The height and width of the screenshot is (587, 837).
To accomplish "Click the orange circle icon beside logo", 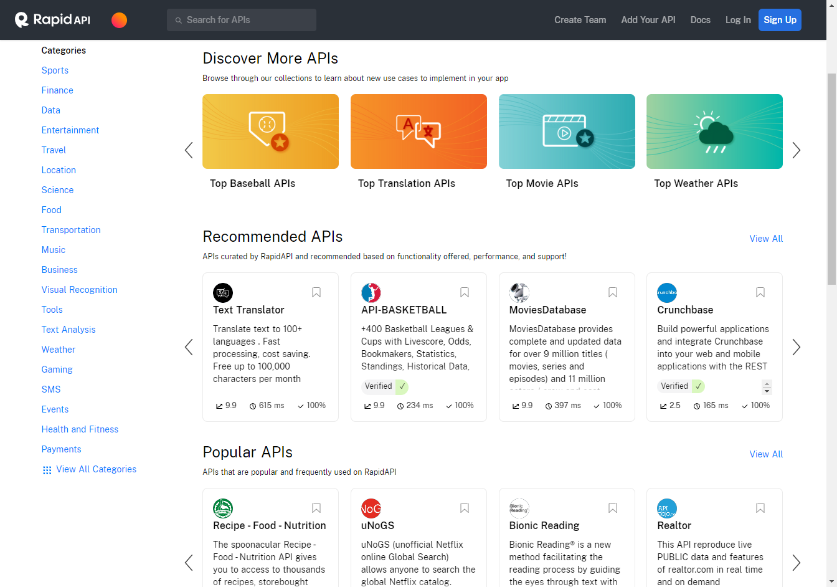I will click(119, 20).
